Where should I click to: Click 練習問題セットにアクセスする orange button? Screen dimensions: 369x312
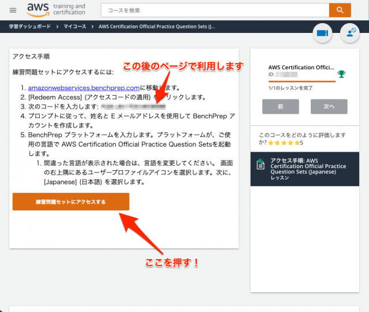(71, 202)
